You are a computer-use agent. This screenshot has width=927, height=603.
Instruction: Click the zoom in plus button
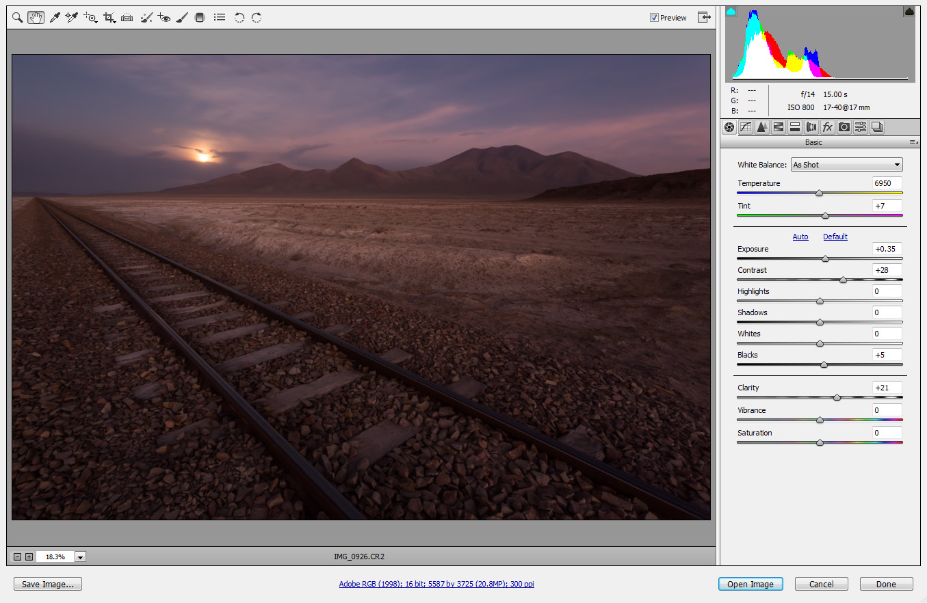tap(29, 557)
